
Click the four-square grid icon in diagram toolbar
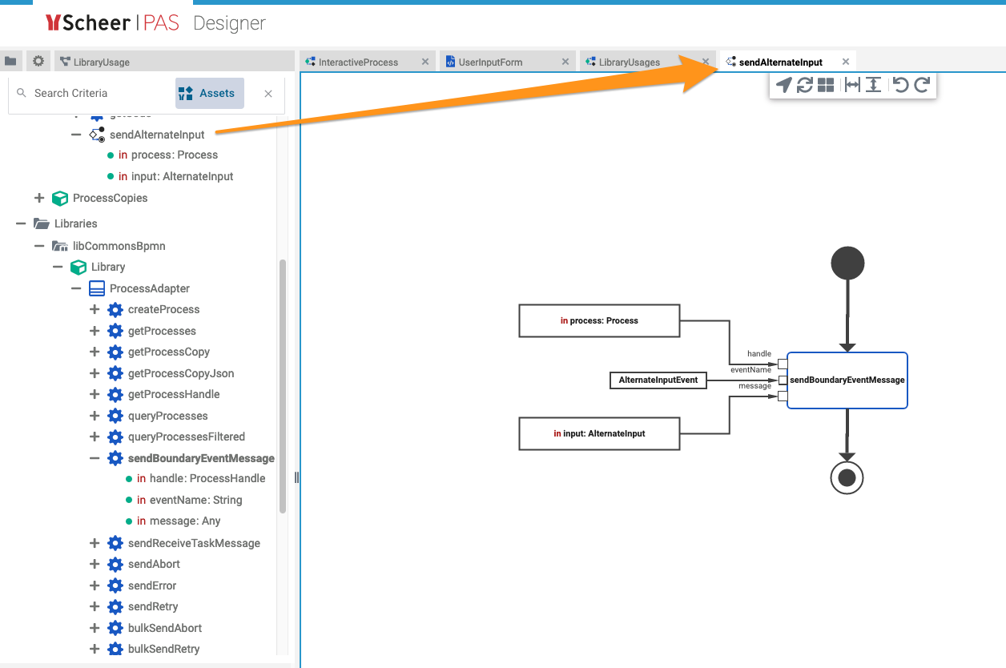826,85
